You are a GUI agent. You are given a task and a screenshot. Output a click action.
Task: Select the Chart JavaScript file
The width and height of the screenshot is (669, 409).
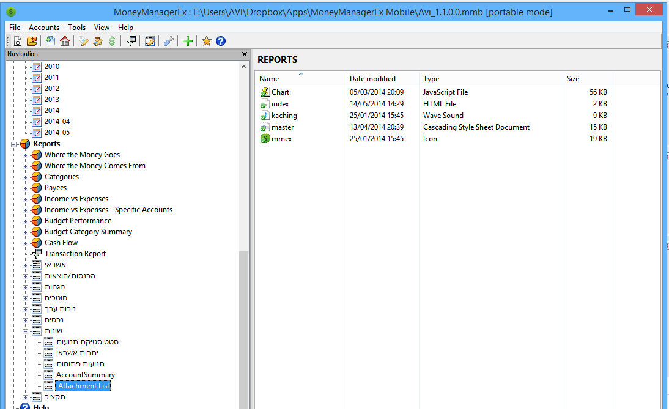click(x=280, y=92)
